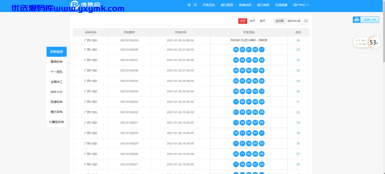This screenshot has width=385, height=174.
Task: Click the 总和 column header
Action: click(298, 32)
